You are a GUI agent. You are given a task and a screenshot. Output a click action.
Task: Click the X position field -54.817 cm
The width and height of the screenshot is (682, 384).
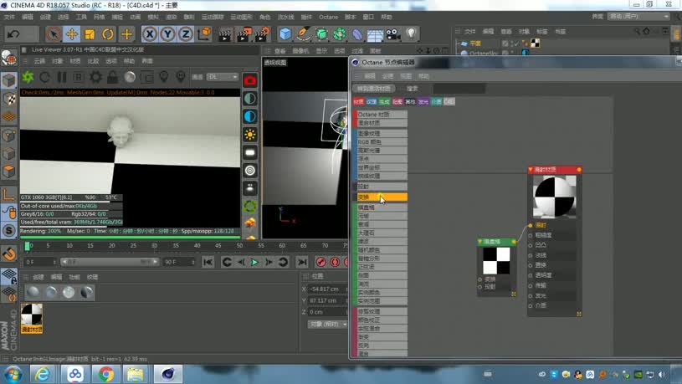point(327,289)
